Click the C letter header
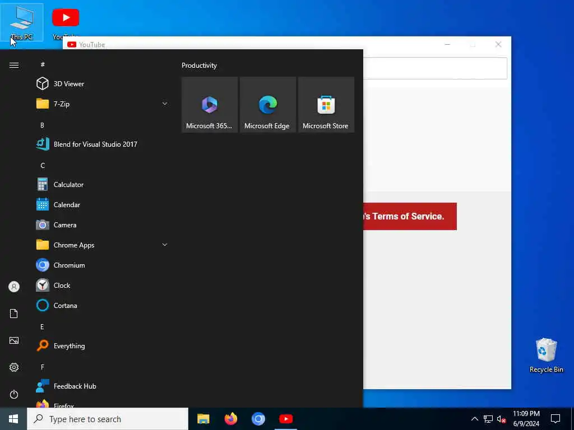This screenshot has width=574, height=430. coord(43,166)
